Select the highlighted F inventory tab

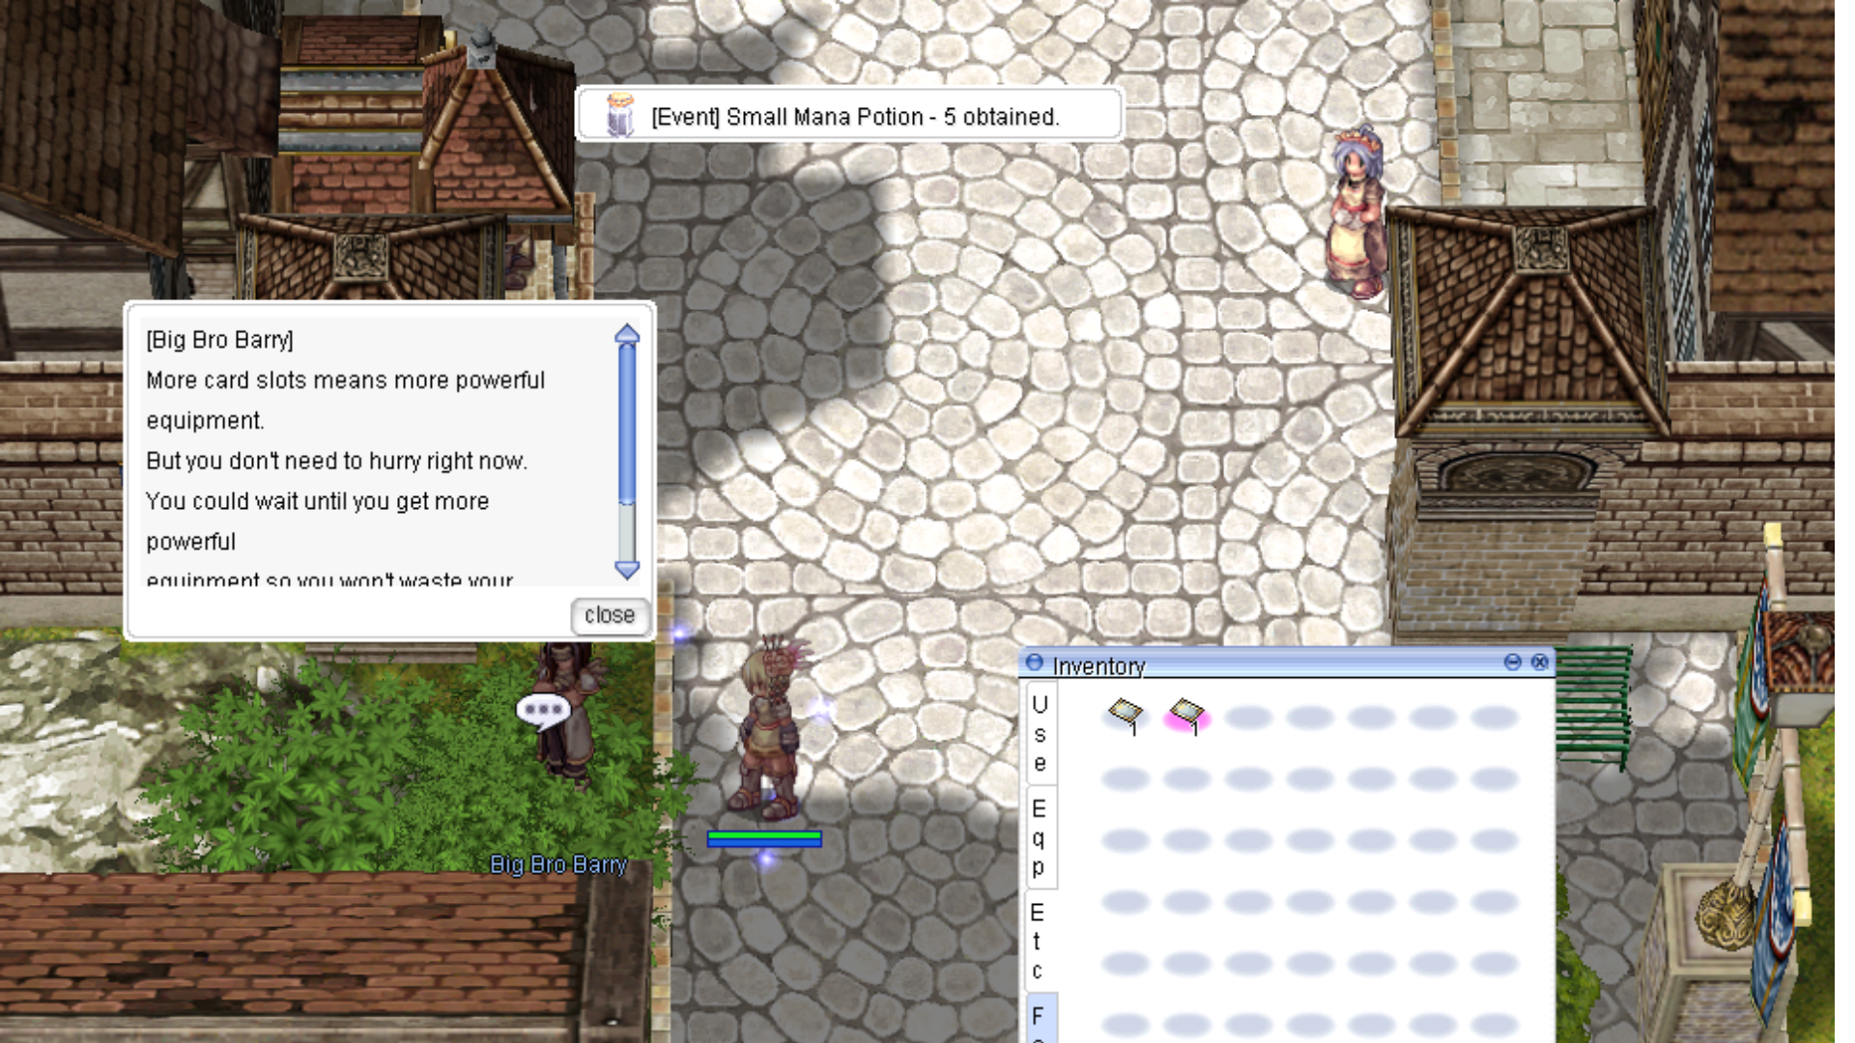click(x=1039, y=1018)
